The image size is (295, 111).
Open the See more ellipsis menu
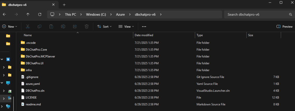[x=144, y=27]
